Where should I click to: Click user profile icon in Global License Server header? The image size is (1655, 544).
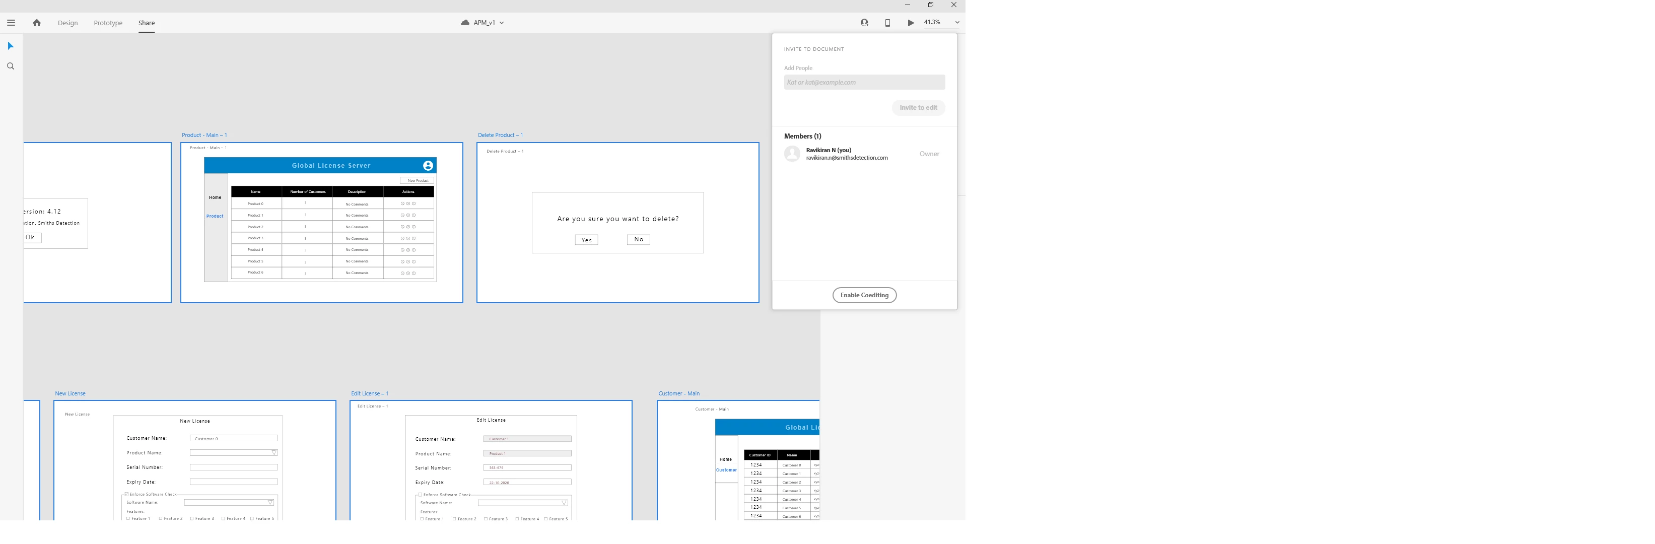coord(428,166)
